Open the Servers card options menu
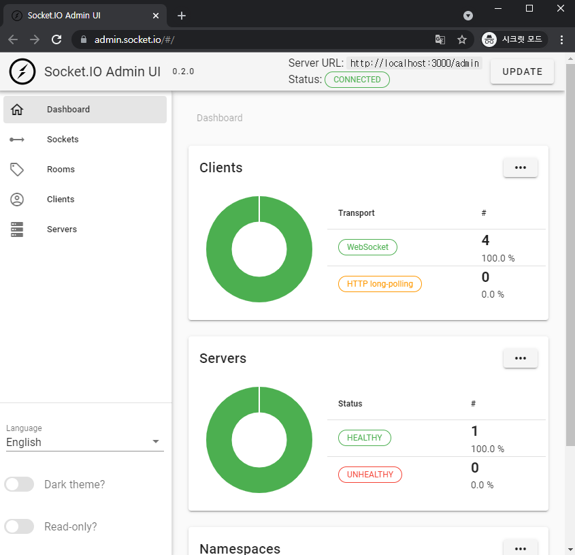This screenshot has width=575, height=555. (521, 358)
